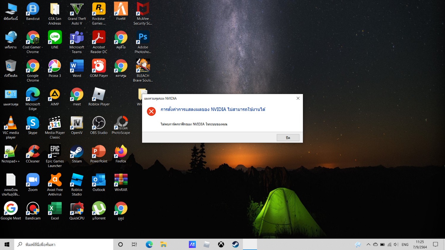Open the notification center icon

click(x=436, y=244)
